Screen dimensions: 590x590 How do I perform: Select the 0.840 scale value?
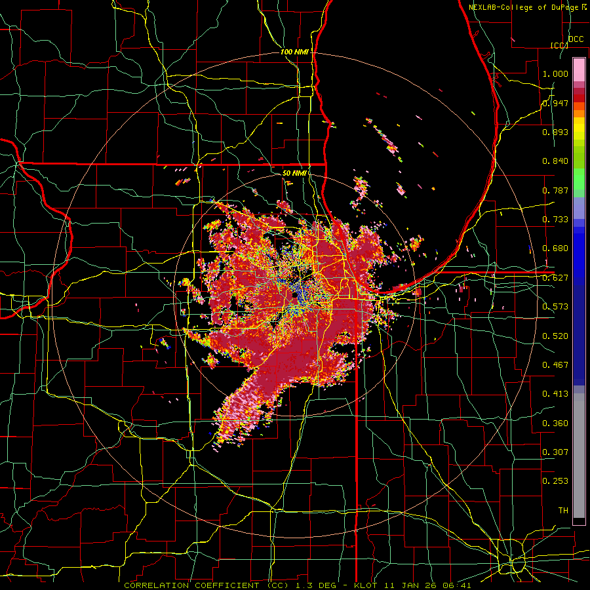click(x=555, y=161)
